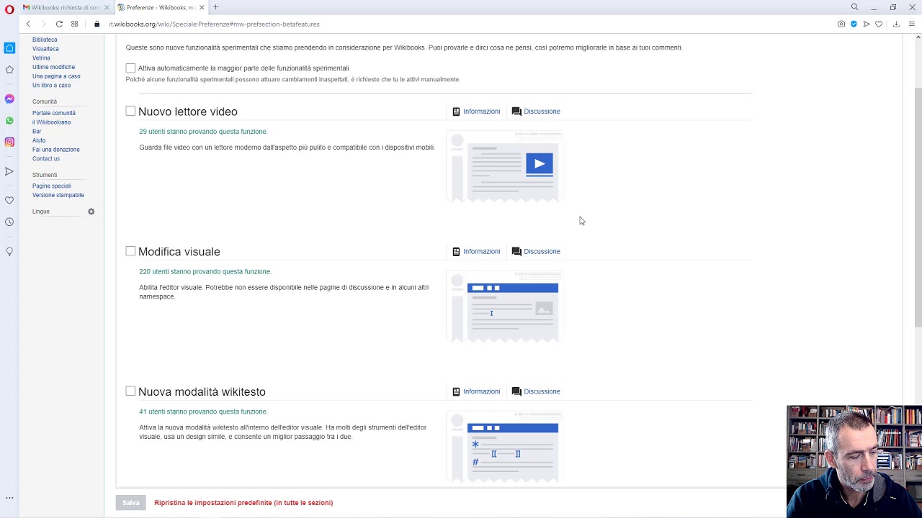Click the Salva button
The image size is (922, 518).
(130, 503)
